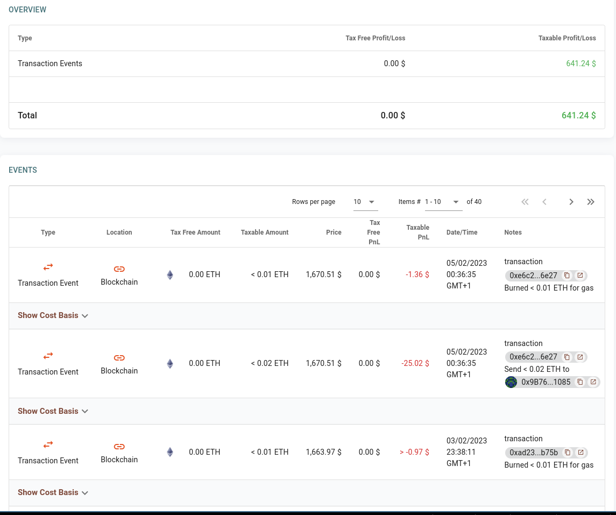Open external link icon for 0x9B76...1085

[x=593, y=382]
